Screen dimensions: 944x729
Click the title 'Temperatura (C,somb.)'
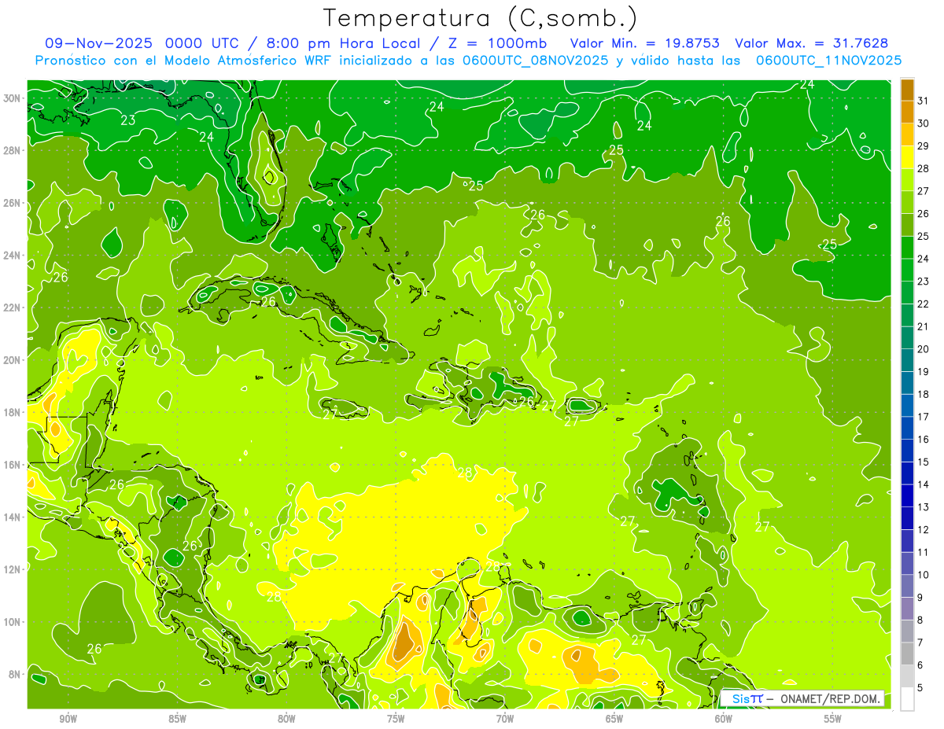click(481, 17)
